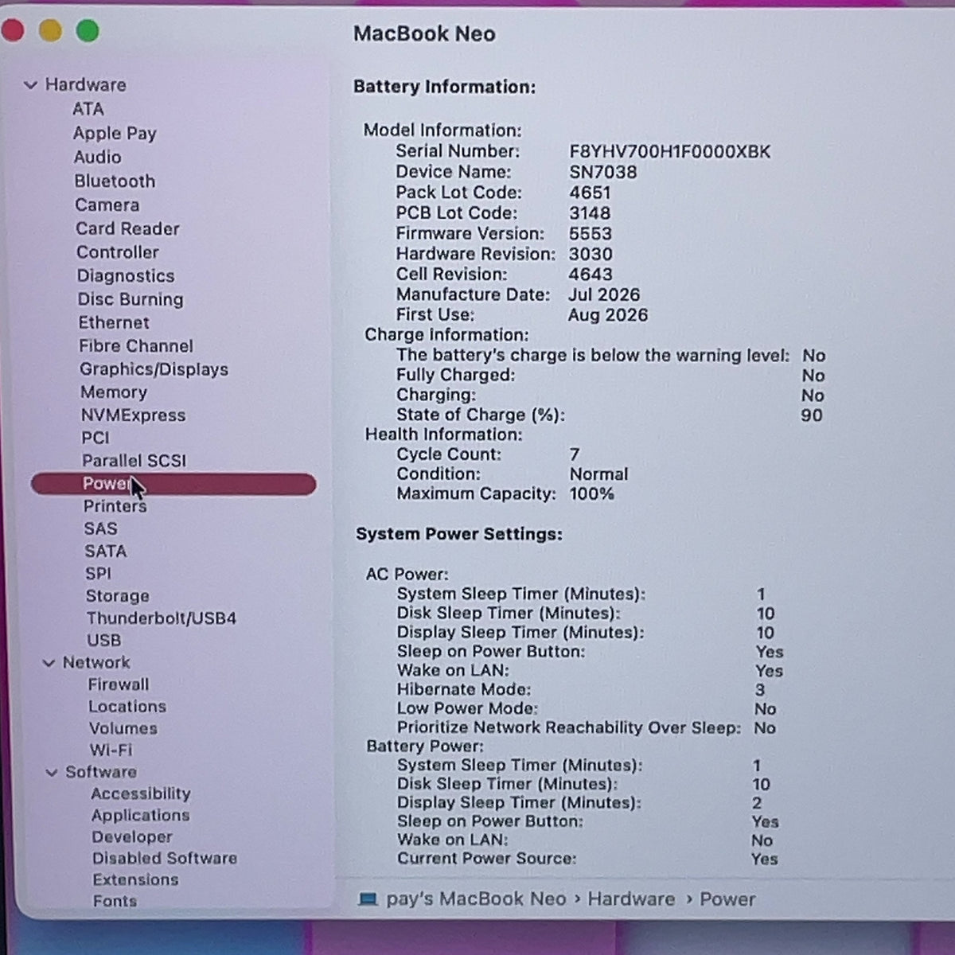
Task: Open Applications under Software
Action: pyautogui.click(x=141, y=816)
